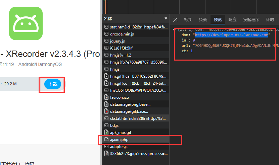Click the gif icon beside apk_max.gif
Screen dimensions: 279x165
click(x=106, y=132)
